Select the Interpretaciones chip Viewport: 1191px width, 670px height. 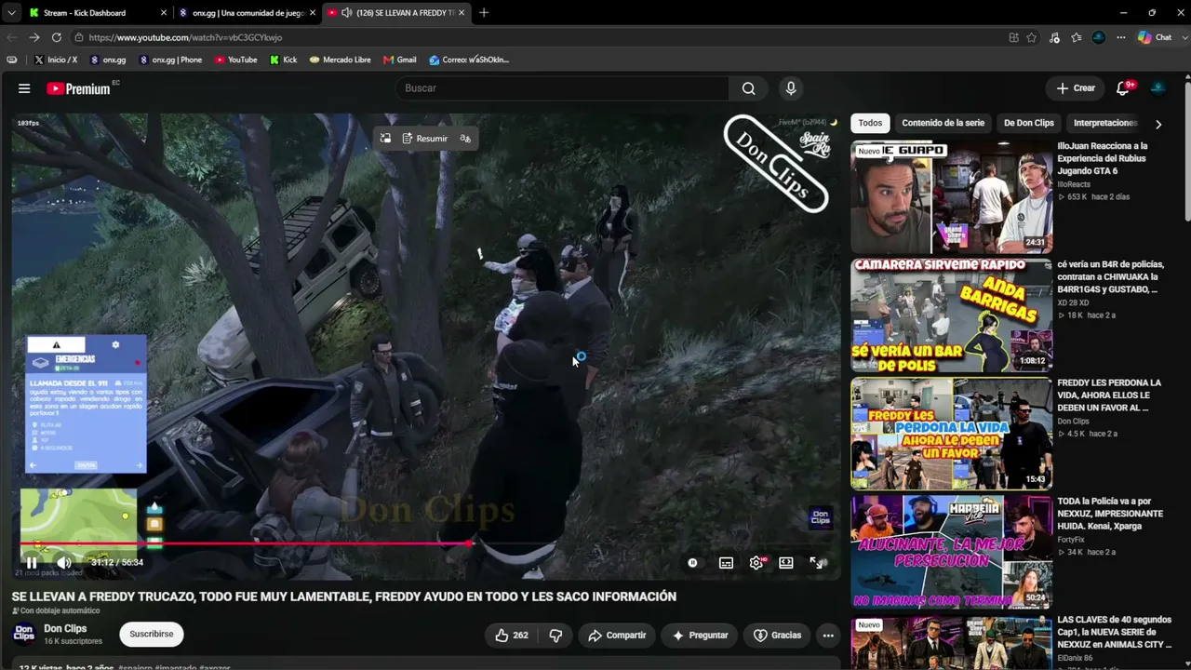[1105, 123]
